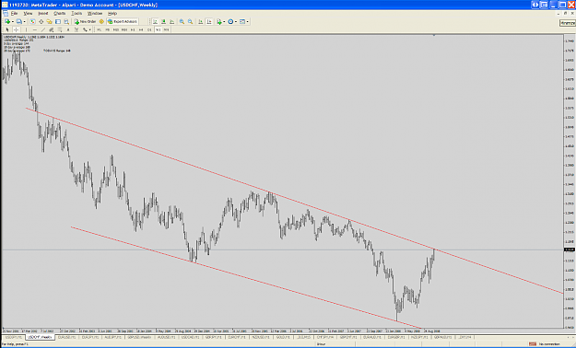Open the chart window system menu icon
Viewport: 576px width, 348px height.
click(6, 13)
